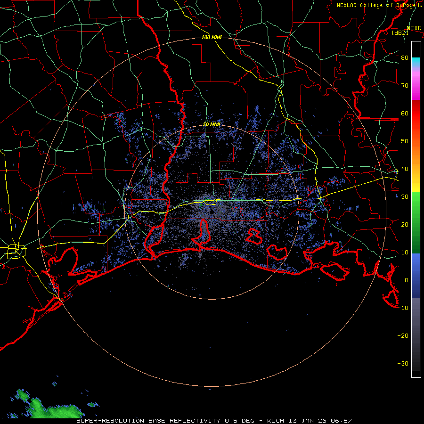
Task: Click the dBZ units label
Action: (400, 33)
